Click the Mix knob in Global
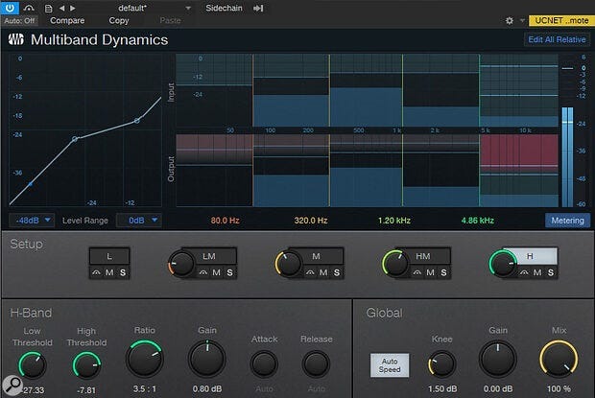 click(558, 360)
